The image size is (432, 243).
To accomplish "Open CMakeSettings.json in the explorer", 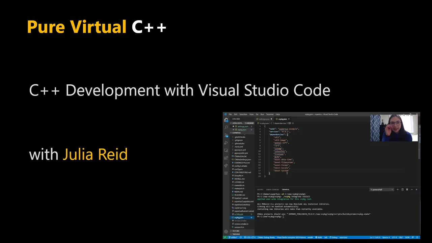I will click(x=242, y=160).
